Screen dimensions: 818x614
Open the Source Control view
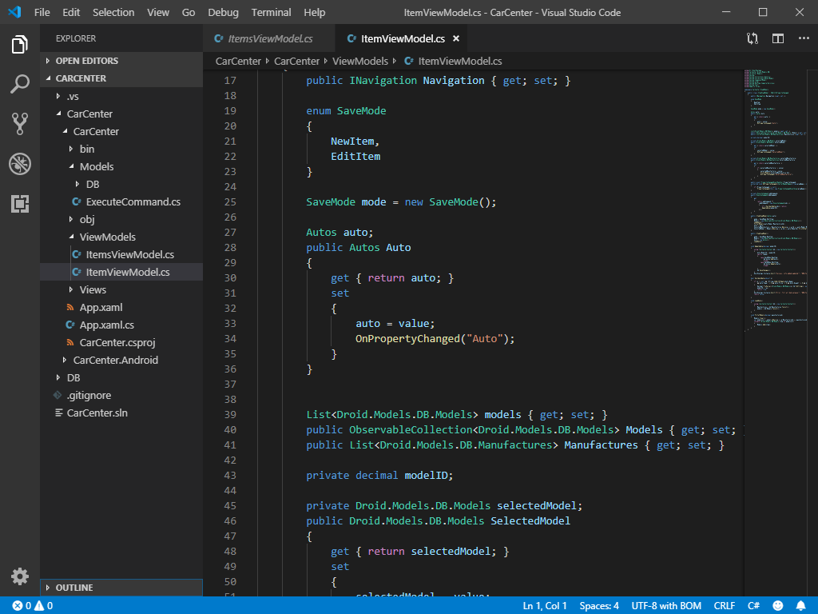coord(20,123)
